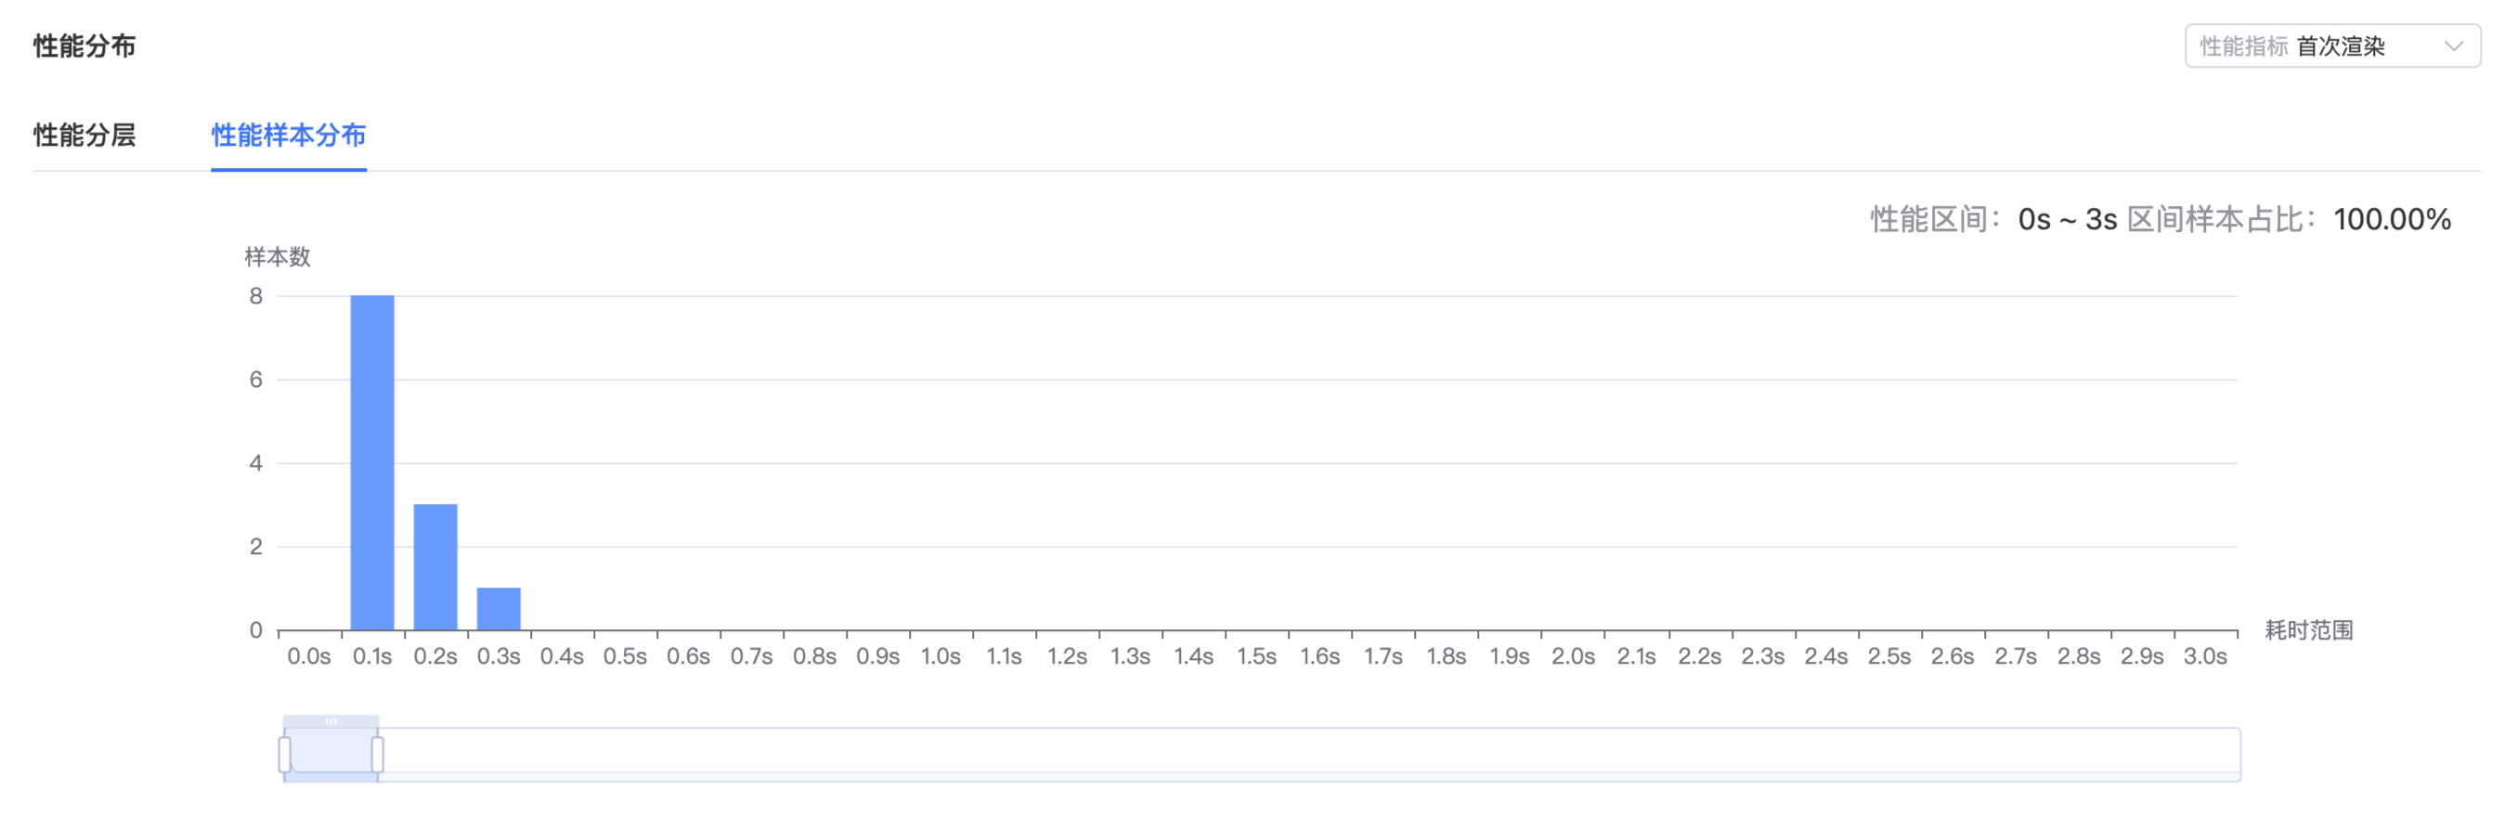
Task: Select the 性能样本分布 tab
Action: [x=289, y=134]
